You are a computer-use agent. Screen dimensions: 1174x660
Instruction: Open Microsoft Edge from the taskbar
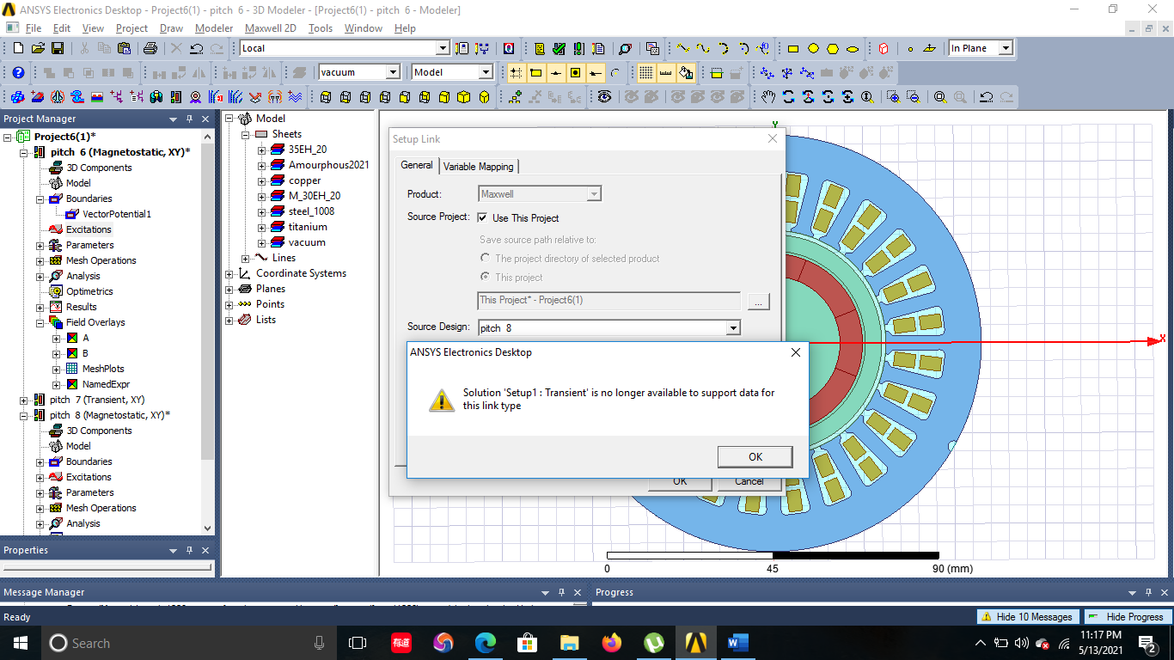click(486, 643)
